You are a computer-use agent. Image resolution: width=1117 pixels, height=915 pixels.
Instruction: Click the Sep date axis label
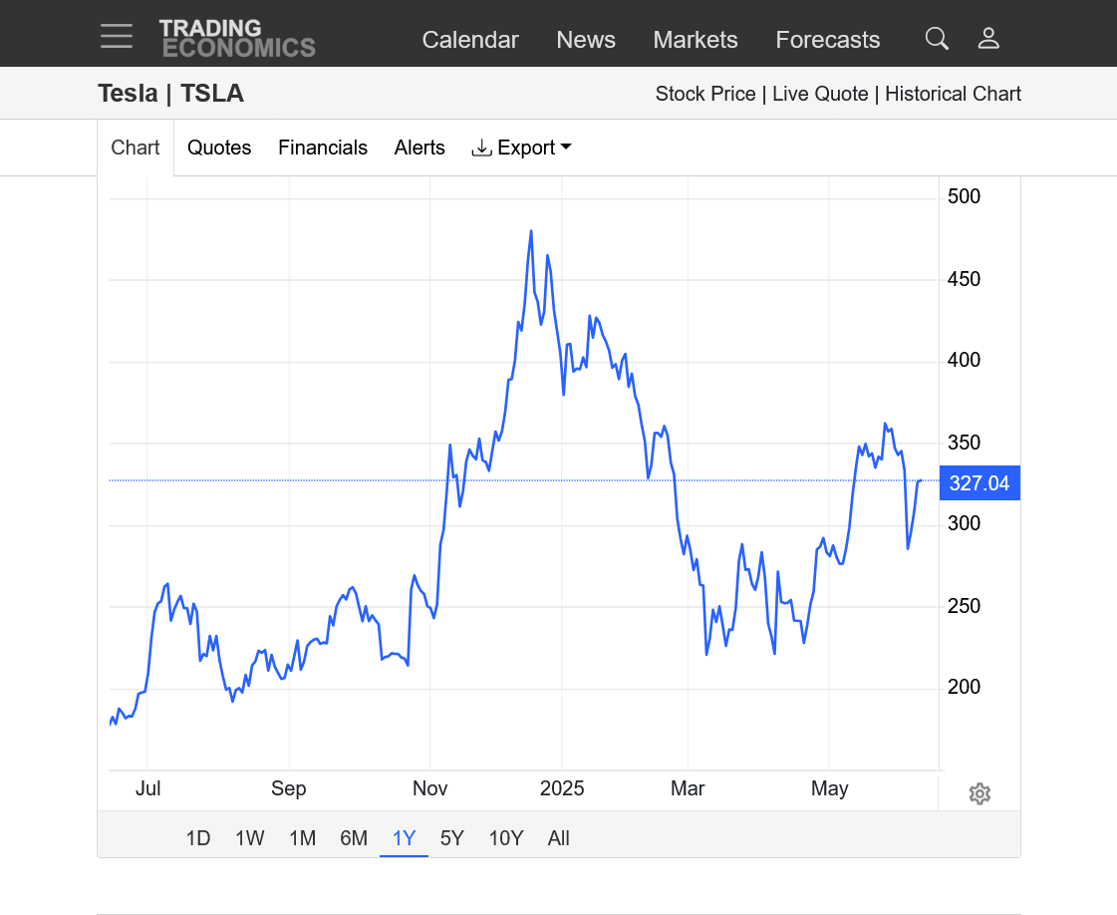(x=289, y=788)
